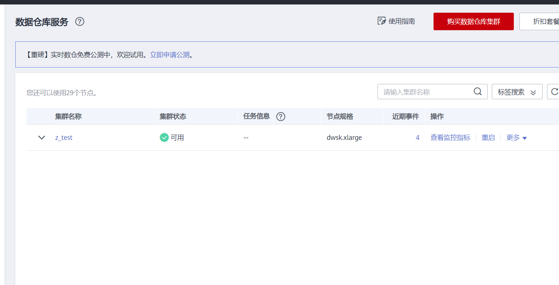Click the help icon beside 数据仓库服务 title
This screenshot has height=285, width=559.
pos(80,22)
